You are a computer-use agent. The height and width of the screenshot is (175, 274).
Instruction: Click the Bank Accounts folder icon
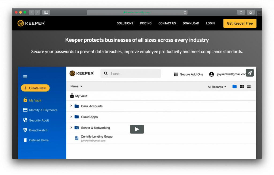pos(77,106)
